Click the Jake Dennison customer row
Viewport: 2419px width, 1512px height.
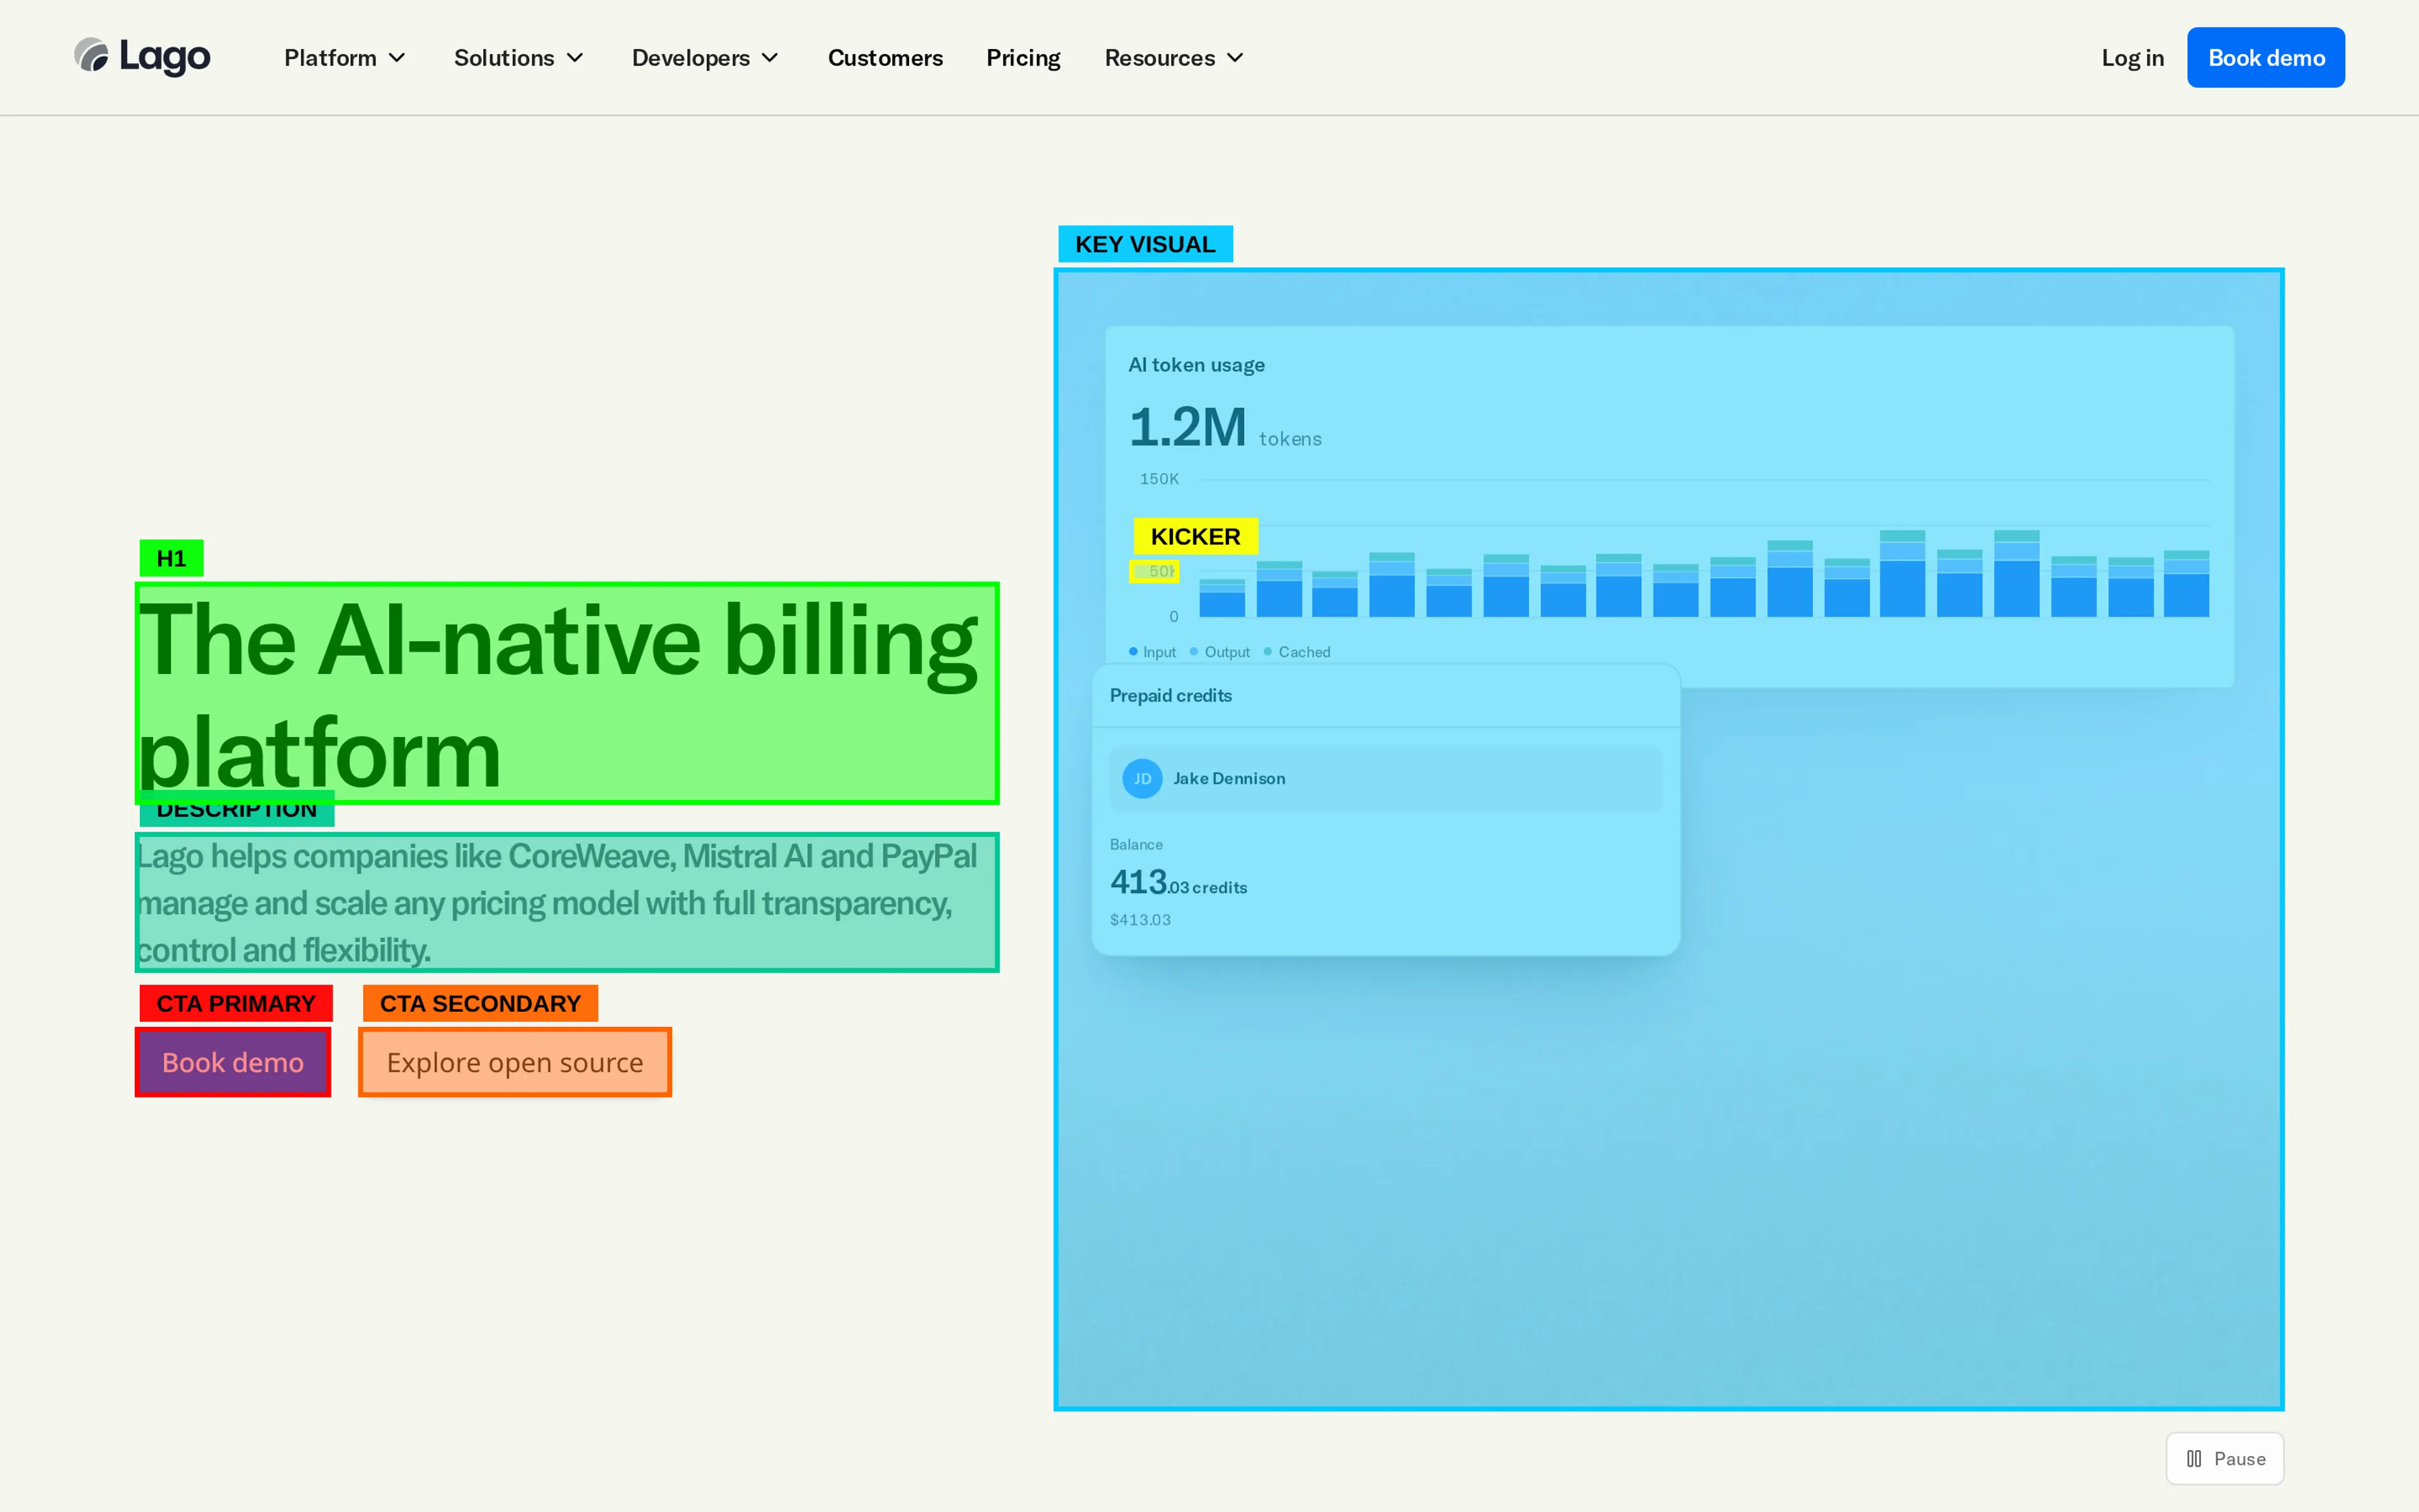(x=1385, y=778)
